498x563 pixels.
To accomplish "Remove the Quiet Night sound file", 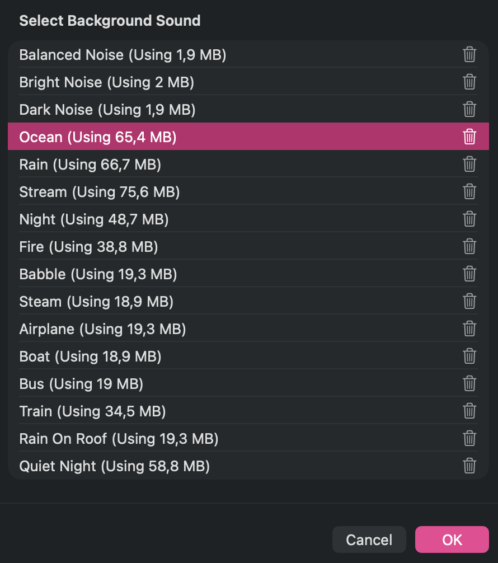I will tap(469, 466).
